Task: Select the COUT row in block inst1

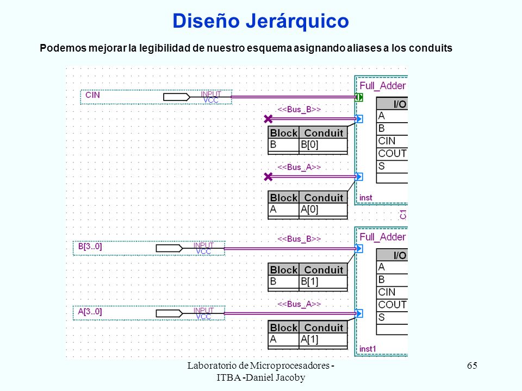Action: (392, 305)
